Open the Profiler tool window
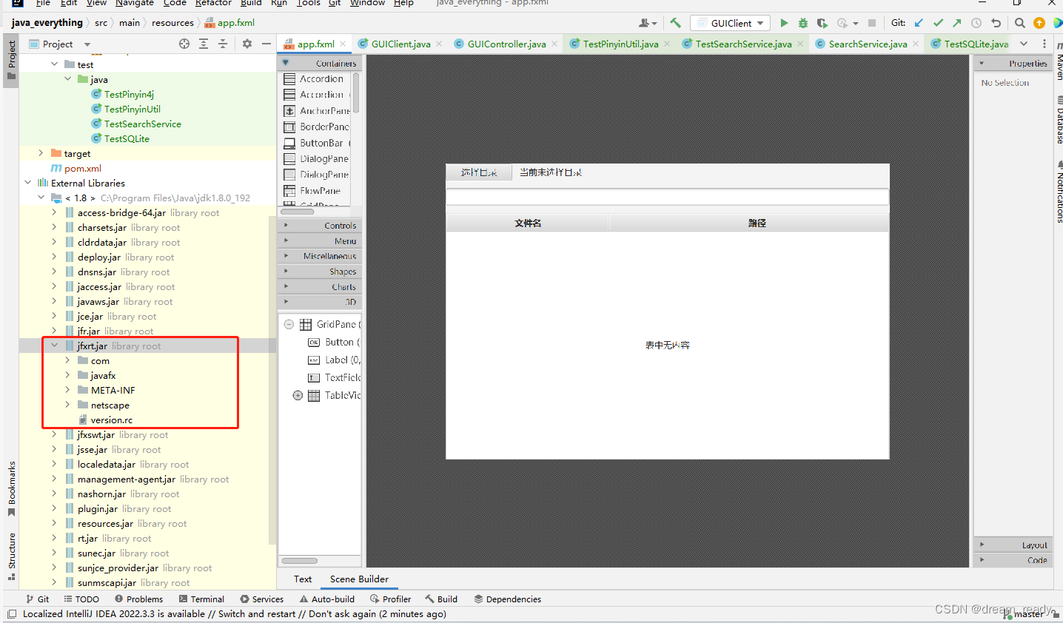This screenshot has width=1063, height=623. pyautogui.click(x=390, y=599)
